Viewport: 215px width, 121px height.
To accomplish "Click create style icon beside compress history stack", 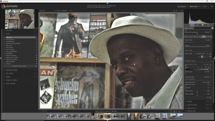I will click(36, 66).
